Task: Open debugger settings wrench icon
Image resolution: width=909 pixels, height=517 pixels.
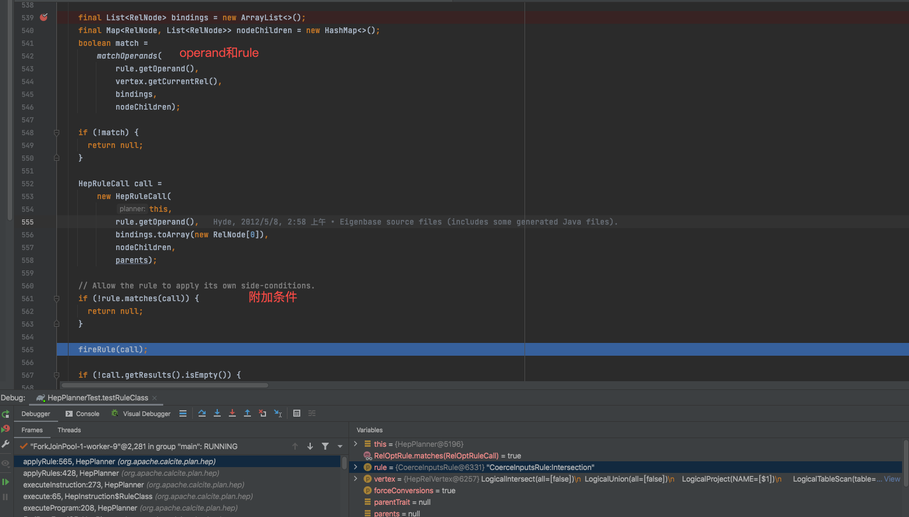Action: (5, 444)
